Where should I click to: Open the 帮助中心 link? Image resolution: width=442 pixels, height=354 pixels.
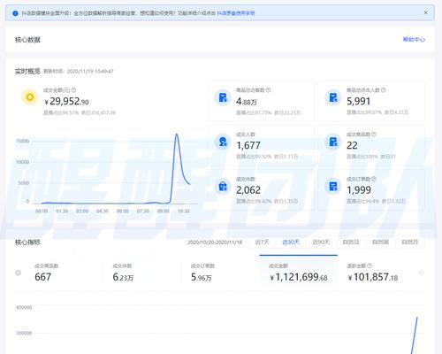pos(414,39)
